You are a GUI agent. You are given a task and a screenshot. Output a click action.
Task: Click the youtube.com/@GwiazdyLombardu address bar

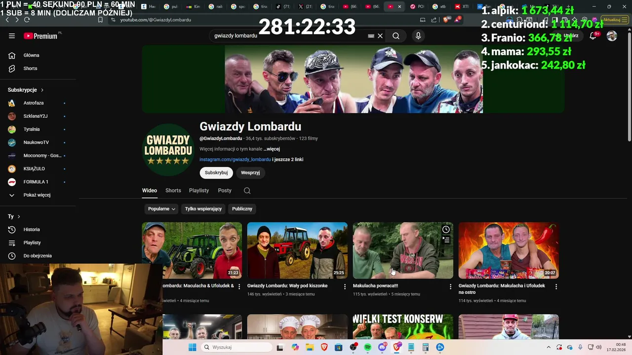pos(156,20)
